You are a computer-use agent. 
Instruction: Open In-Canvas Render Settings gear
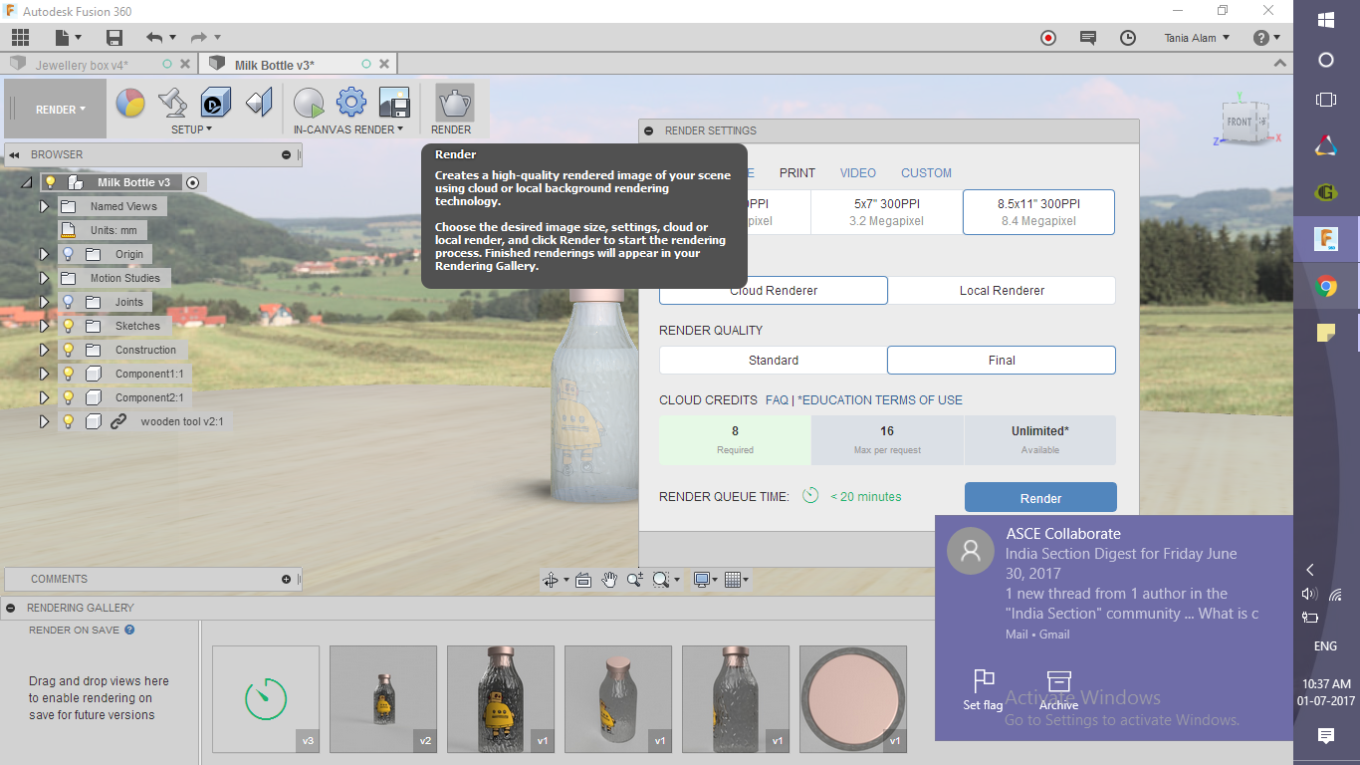[x=351, y=103]
